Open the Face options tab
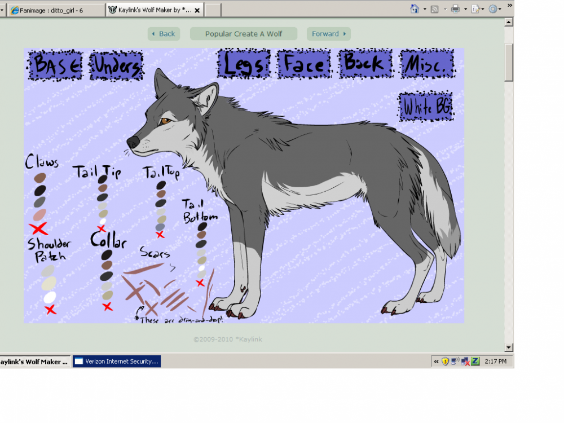564x423 pixels. [x=305, y=64]
